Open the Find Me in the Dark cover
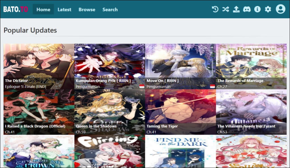The height and width of the screenshot is (168, 290). click(180, 151)
